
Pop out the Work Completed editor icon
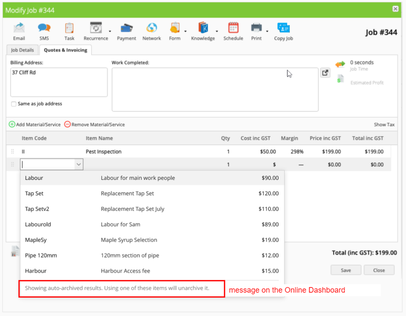(325, 73)
